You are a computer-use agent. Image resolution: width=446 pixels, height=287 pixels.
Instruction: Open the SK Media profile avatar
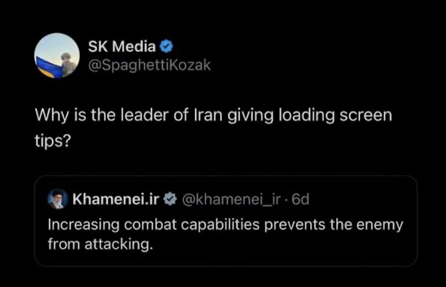tap(57, 56)
